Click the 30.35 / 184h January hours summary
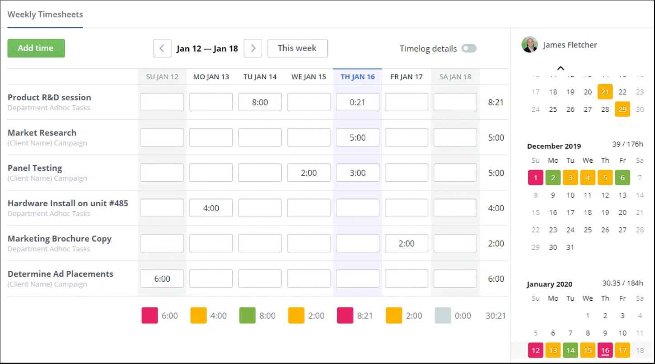Image resolution: width=655 pixels, height=364 pixels. coord(622,283)
